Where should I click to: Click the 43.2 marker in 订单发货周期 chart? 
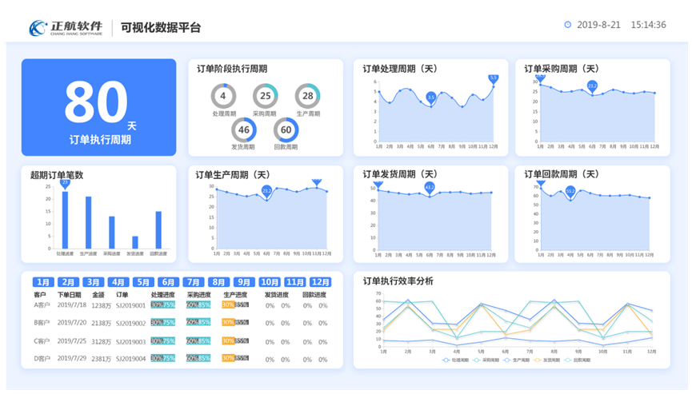pyautogui.click(x=430, y=188)
